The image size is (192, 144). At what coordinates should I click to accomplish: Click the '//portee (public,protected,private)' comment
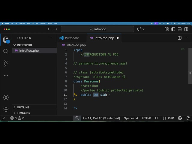tap(112, 90)
